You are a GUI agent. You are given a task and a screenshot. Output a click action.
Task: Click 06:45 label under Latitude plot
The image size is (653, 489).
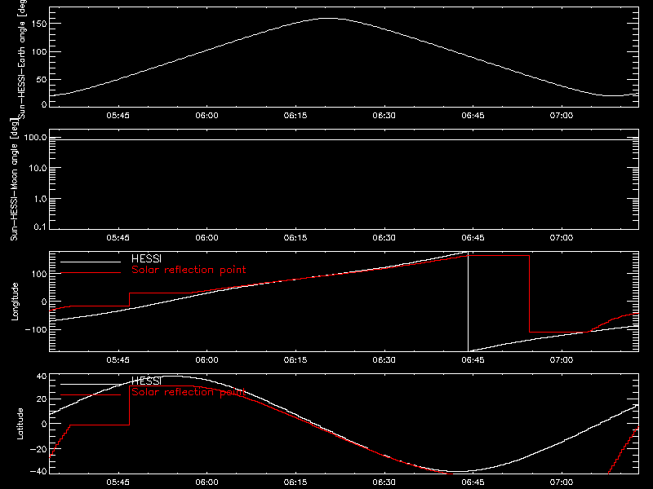click(473, 482)
